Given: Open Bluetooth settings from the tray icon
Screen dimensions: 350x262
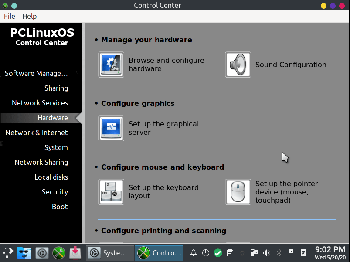Looking at the screenshot, I should 279,252.
